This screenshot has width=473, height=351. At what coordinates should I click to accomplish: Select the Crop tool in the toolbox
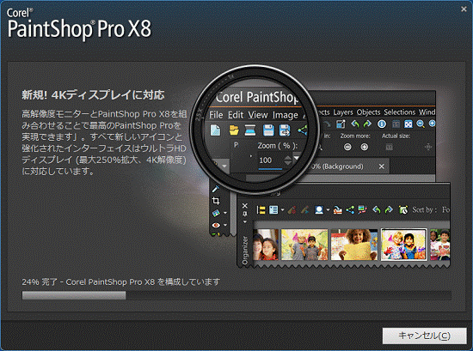coord(216,201)
